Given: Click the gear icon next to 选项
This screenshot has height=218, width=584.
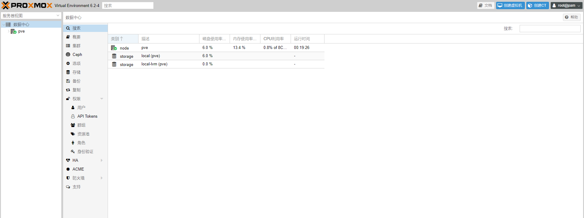Looking at the screenshot, I should click(68, 64).
